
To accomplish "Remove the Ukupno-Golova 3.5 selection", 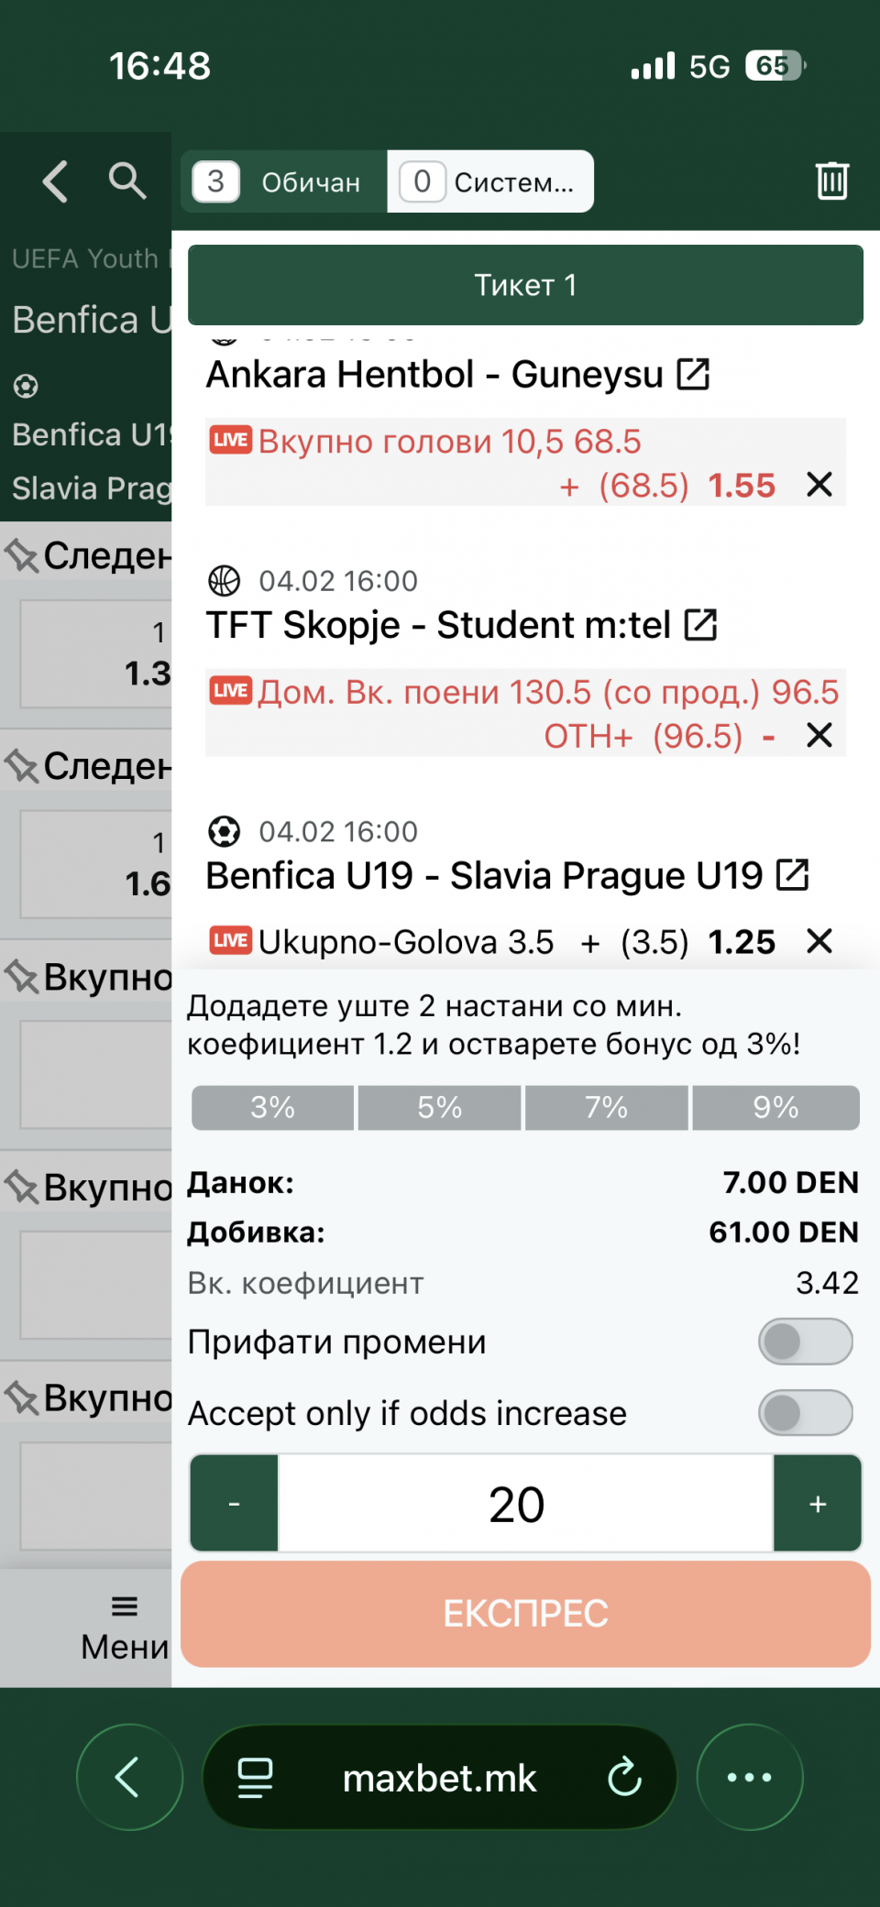I will coord(819,941).
